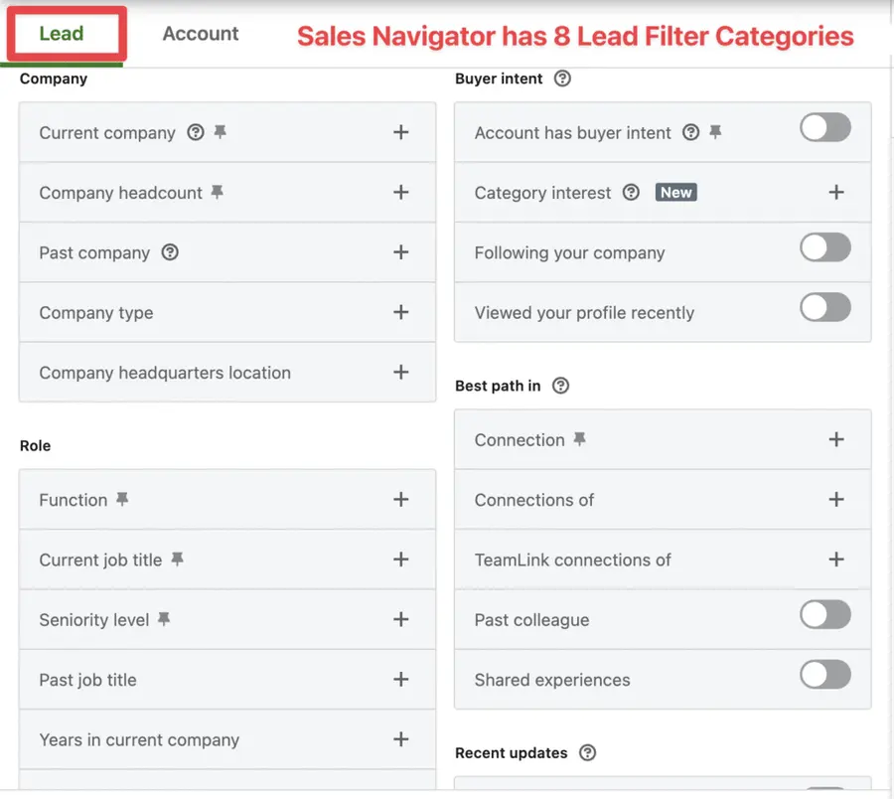Image resolution: width=894 pixels, height=799 pixels.
Task: Open the TeamLink connections of filter
Action: tap(836, 559)
